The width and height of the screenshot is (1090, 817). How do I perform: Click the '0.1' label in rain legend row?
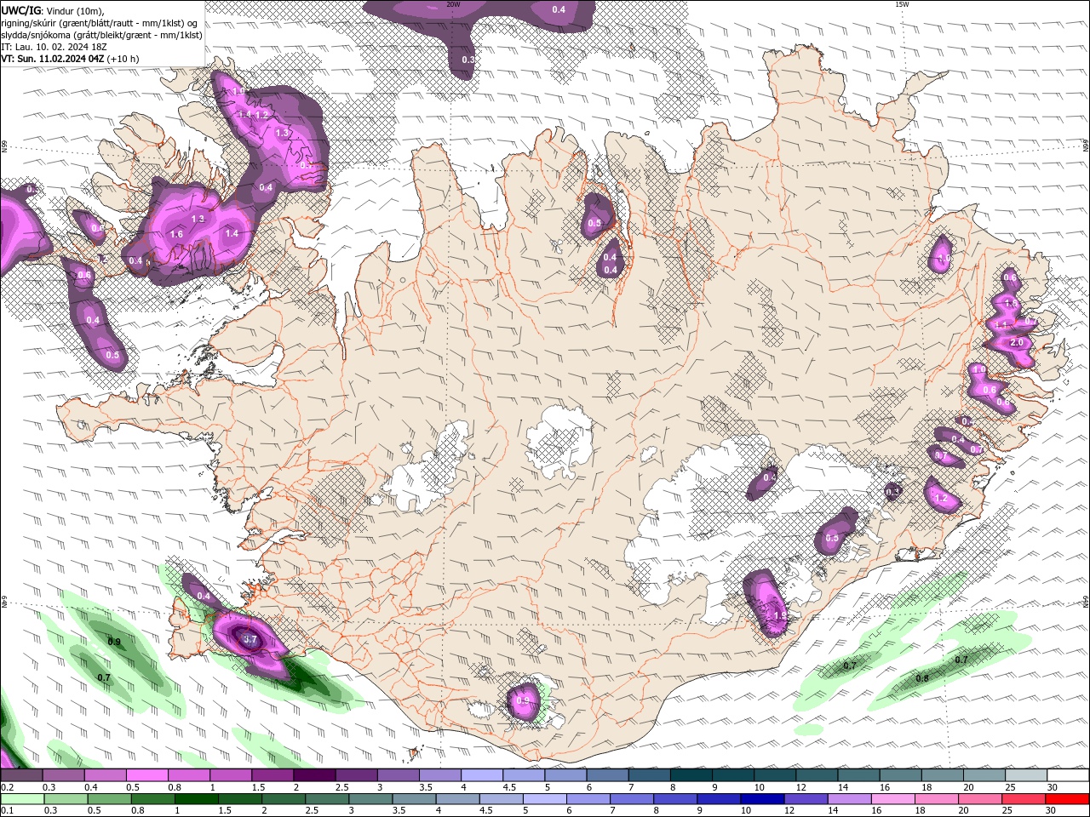[x=7, y=810]
